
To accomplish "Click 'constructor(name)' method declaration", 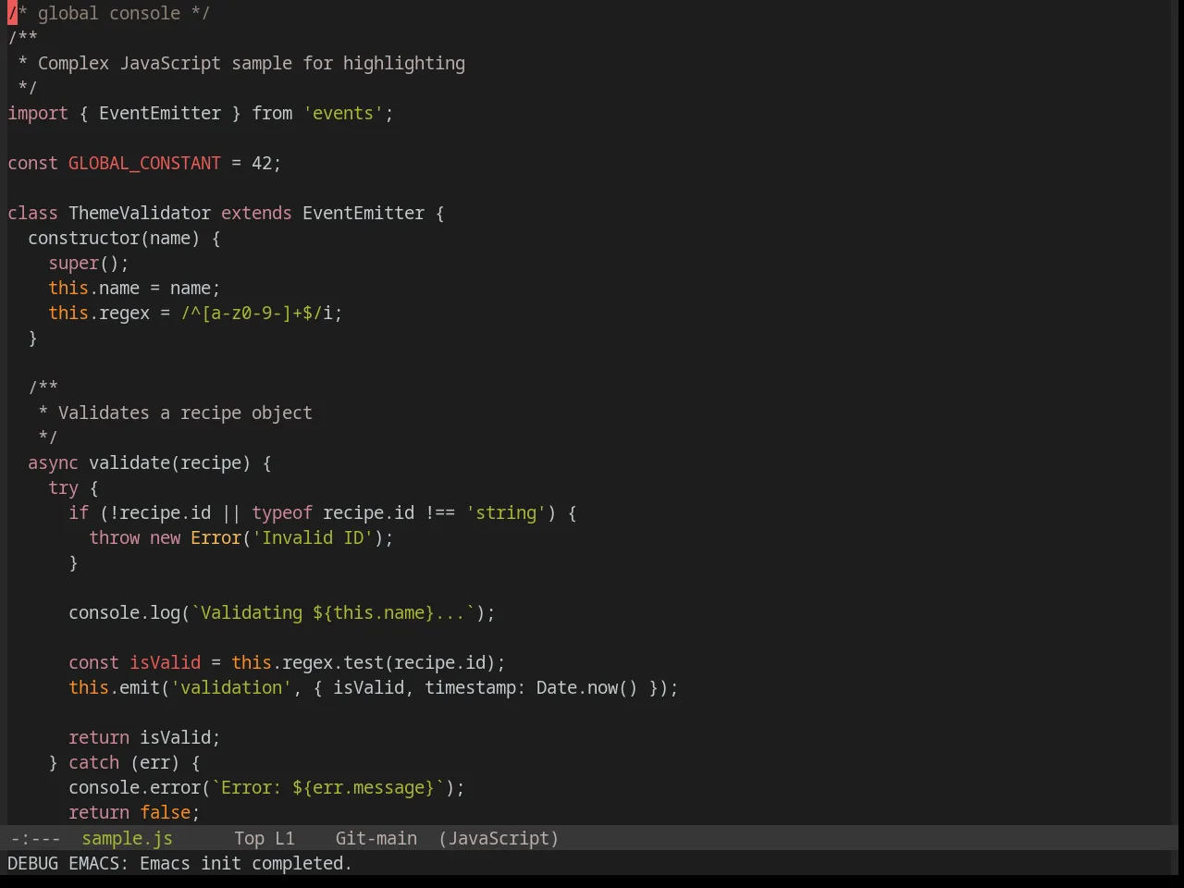I will (x=114, y=238).
